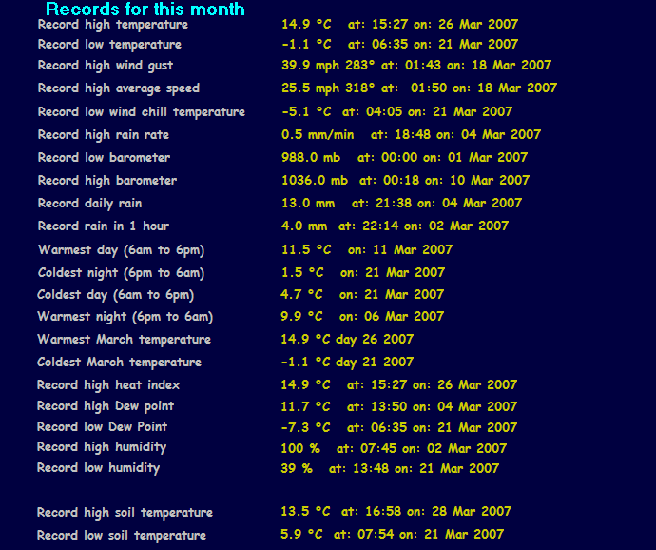Click the 'Record low barometer' label
The height and width of the screenshot is (550, 656).
click(104, 158)
